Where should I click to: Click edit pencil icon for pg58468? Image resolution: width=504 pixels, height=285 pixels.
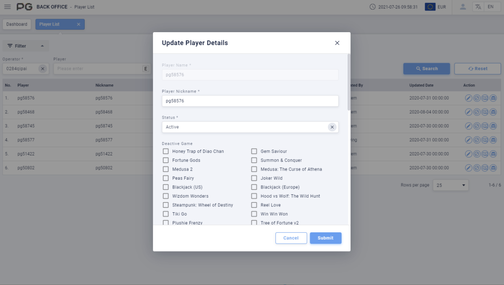[x=469, y=112]
